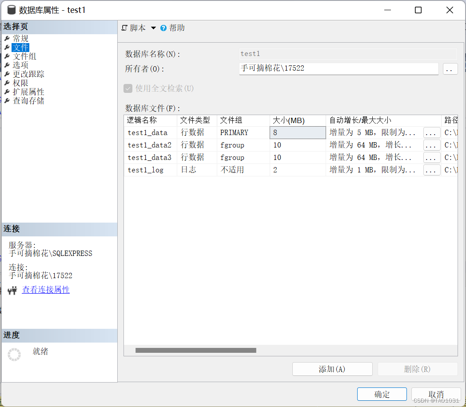Screen dimensions: 466x407
Task: Click the 文件类型 column header
Action: [x=197, y=120]
